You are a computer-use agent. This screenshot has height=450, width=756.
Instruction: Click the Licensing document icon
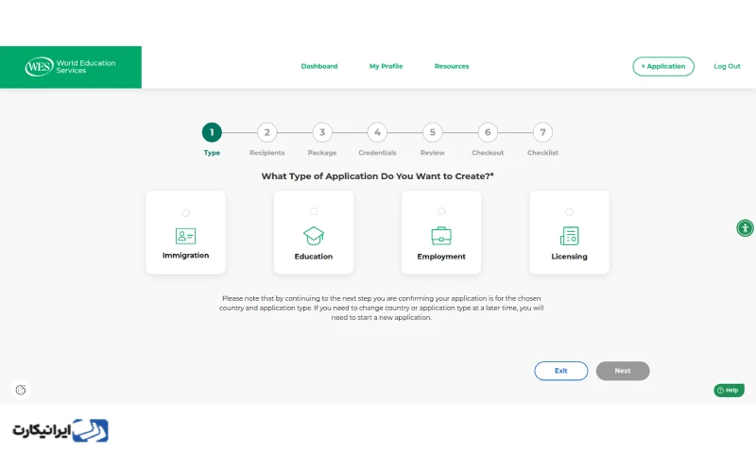(x=570, y=236)
